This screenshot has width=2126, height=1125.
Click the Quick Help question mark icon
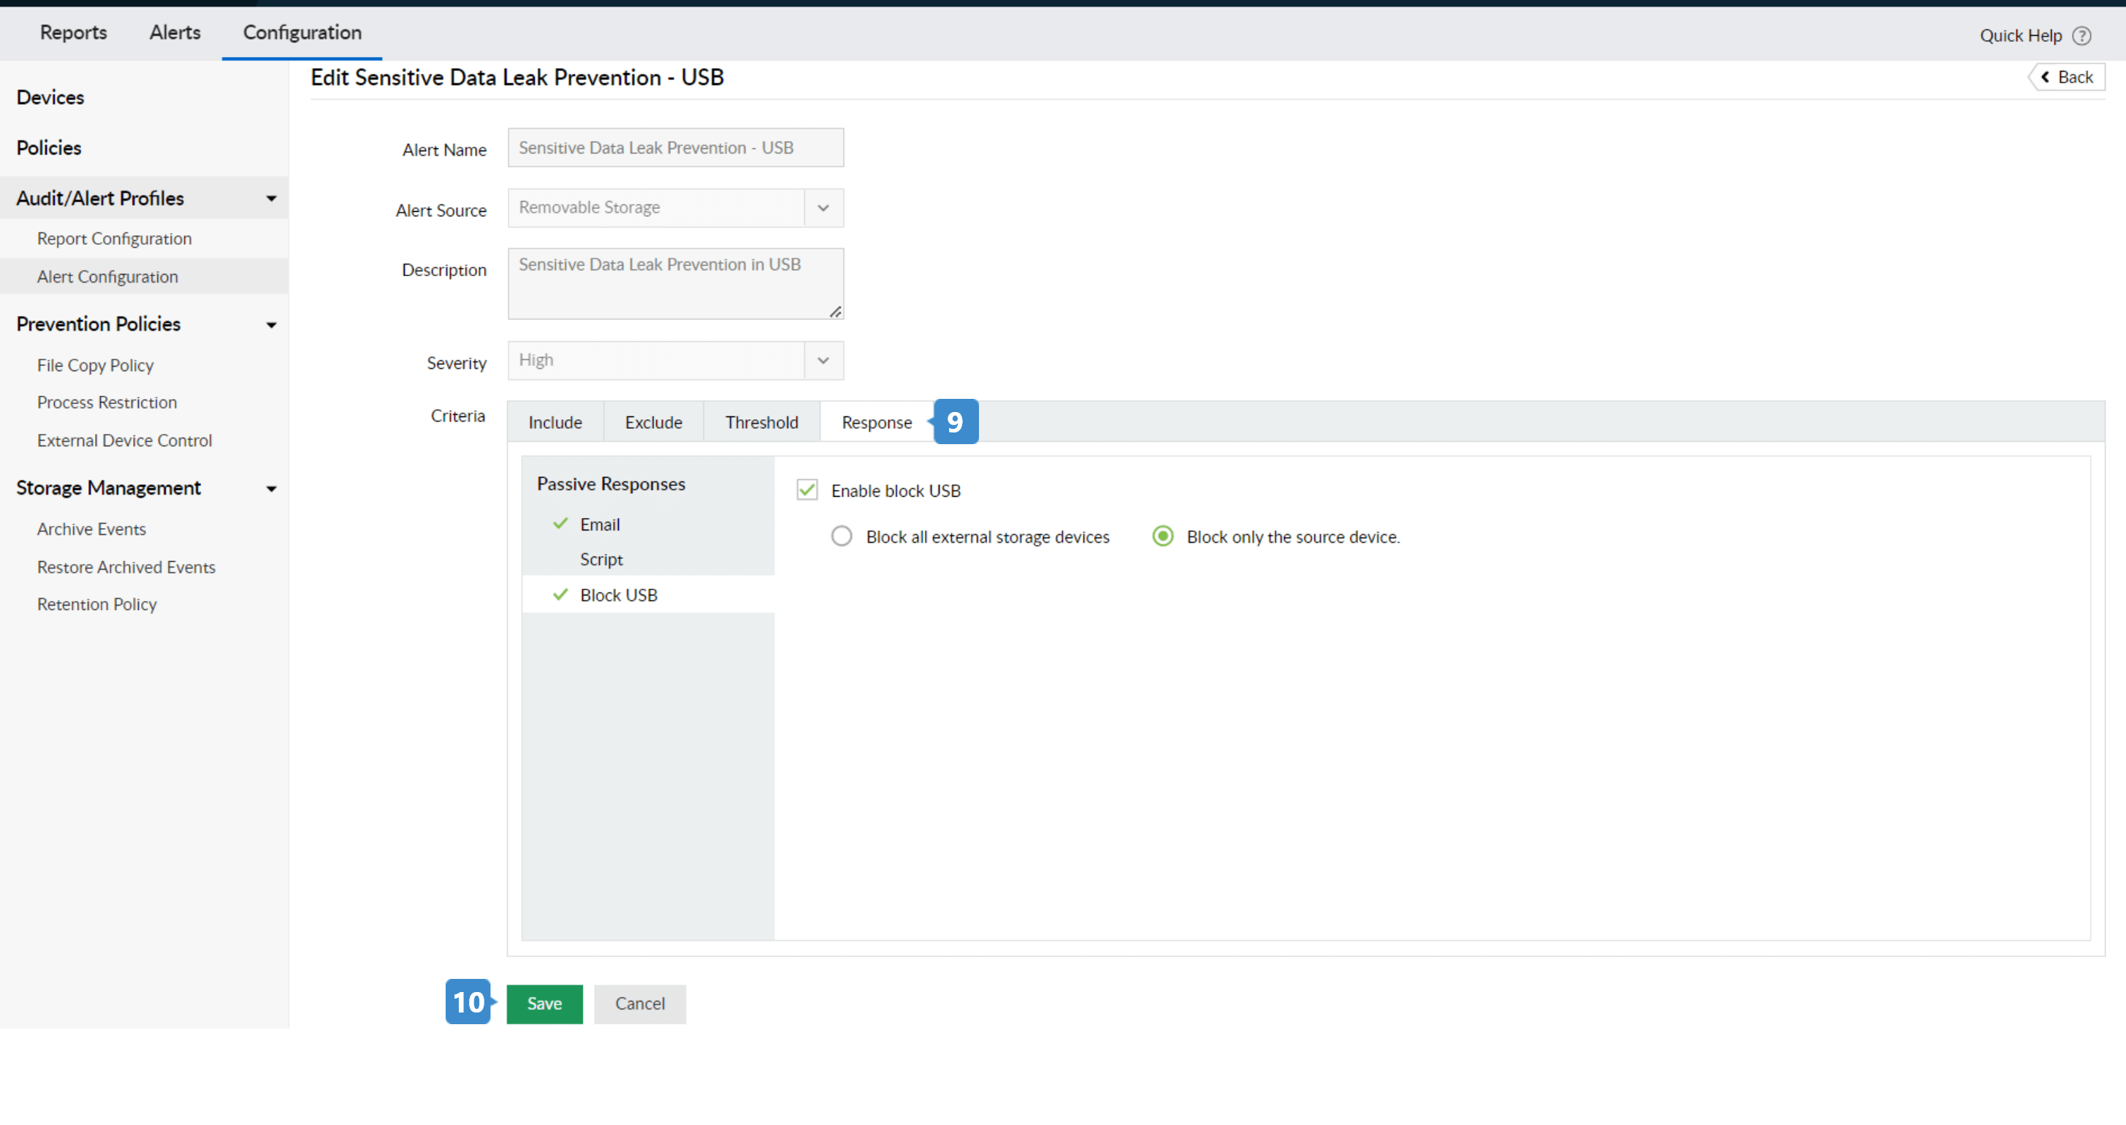(x=2081, y=36)
